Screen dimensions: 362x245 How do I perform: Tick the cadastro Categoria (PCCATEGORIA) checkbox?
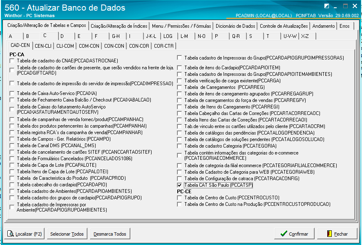tap(179, 146)
